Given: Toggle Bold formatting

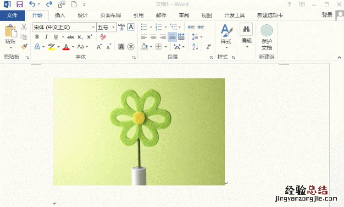Looking at the screenshot, I should pos(37,37).
